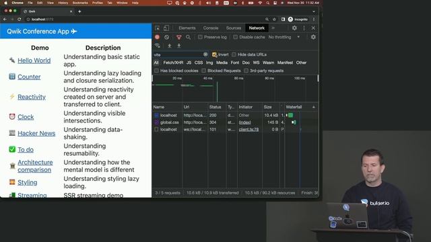Enable Preserve log checkbox

(200, 37)
